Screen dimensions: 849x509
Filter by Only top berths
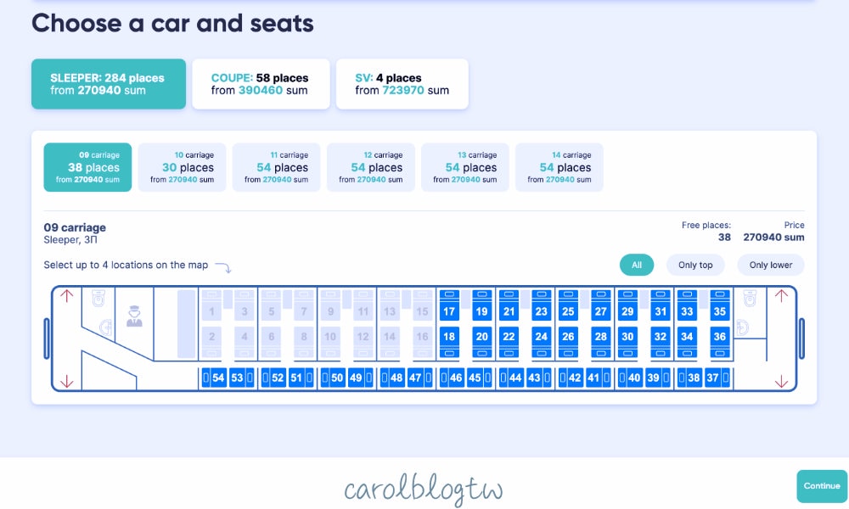click(x=695, y=265)
